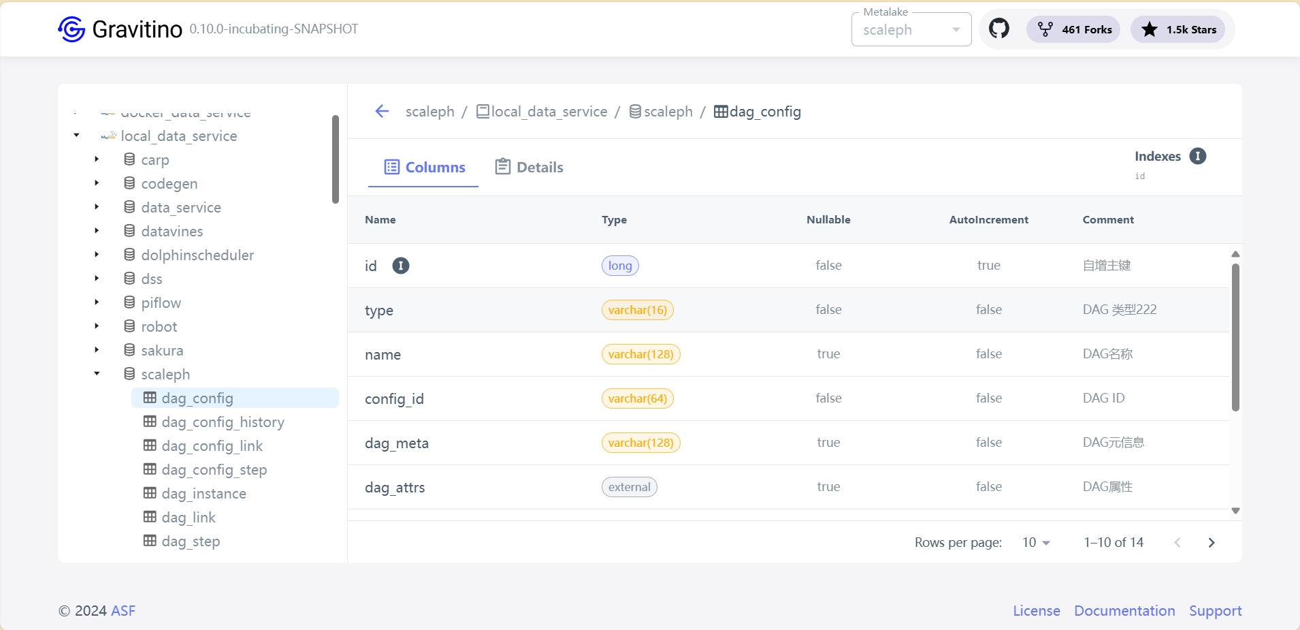Viewport: 1300px width, 630px height.
Task: Expand the carp schema node
Action: [97, 159]
